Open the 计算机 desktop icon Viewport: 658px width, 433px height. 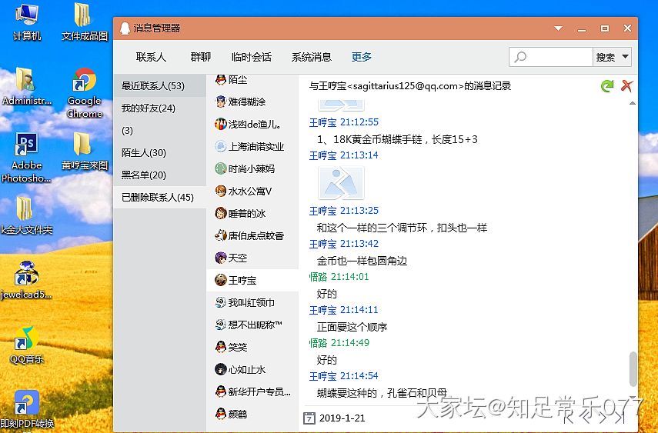27,22
